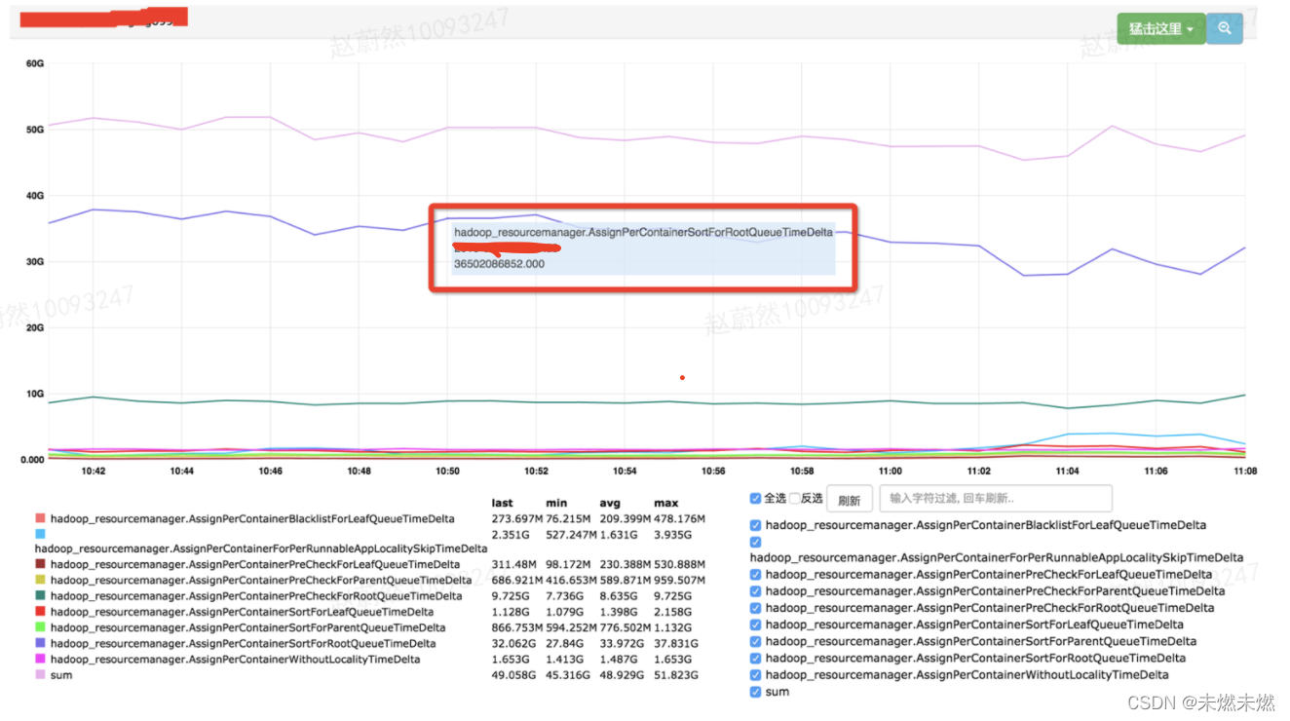The width and height of the screenshot is (1290, 721).
Task: Uncheck the PreCheckForParentQueueTimeDelta series checkbox
Action: [x=756, y=591]
